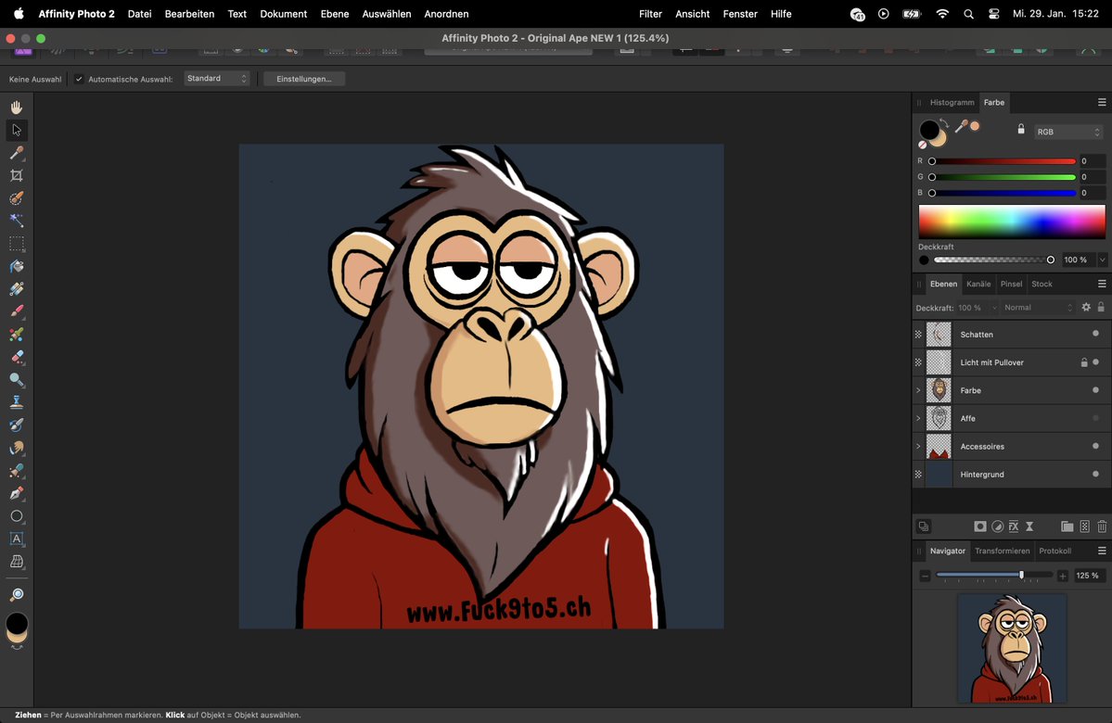Pick the Color Picker eyedropper tool
Viewport: 1112px width, 723px height.
tap(17, 152)
